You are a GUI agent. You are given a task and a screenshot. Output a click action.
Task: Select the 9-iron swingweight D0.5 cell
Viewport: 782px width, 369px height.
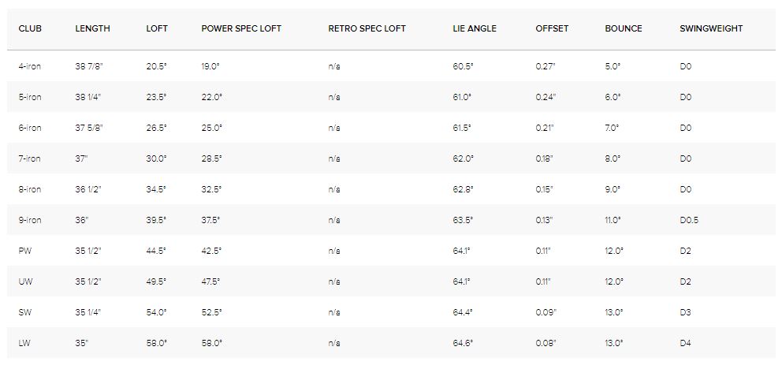coord(689,220)
